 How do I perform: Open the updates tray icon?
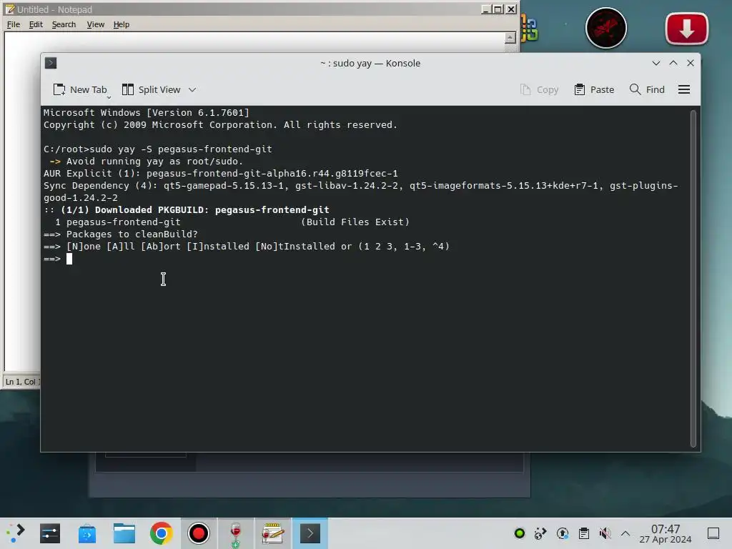(563, 533)
